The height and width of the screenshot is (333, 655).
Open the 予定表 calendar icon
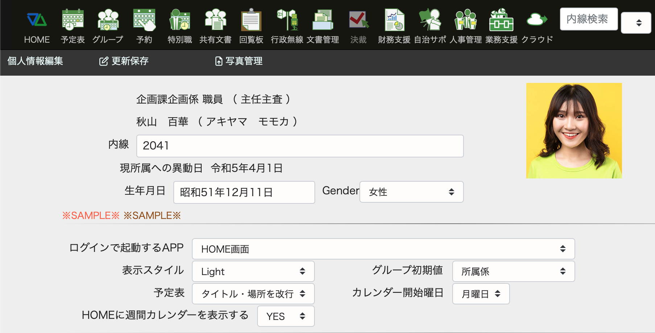pyautogui.click(x=73, y=21)
